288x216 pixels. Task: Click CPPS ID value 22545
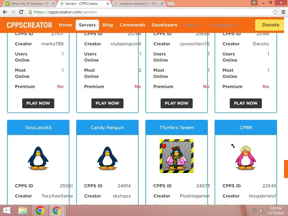pyautogui.click(x=269, y=186)
